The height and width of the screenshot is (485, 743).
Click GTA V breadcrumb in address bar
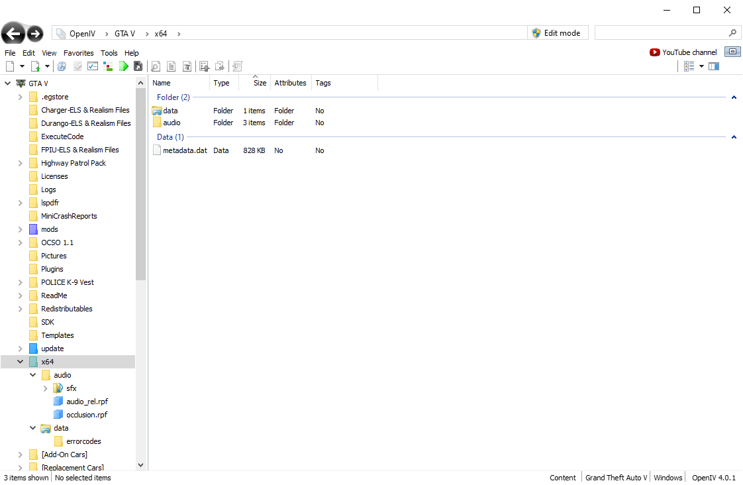click(x=124, y=34)
